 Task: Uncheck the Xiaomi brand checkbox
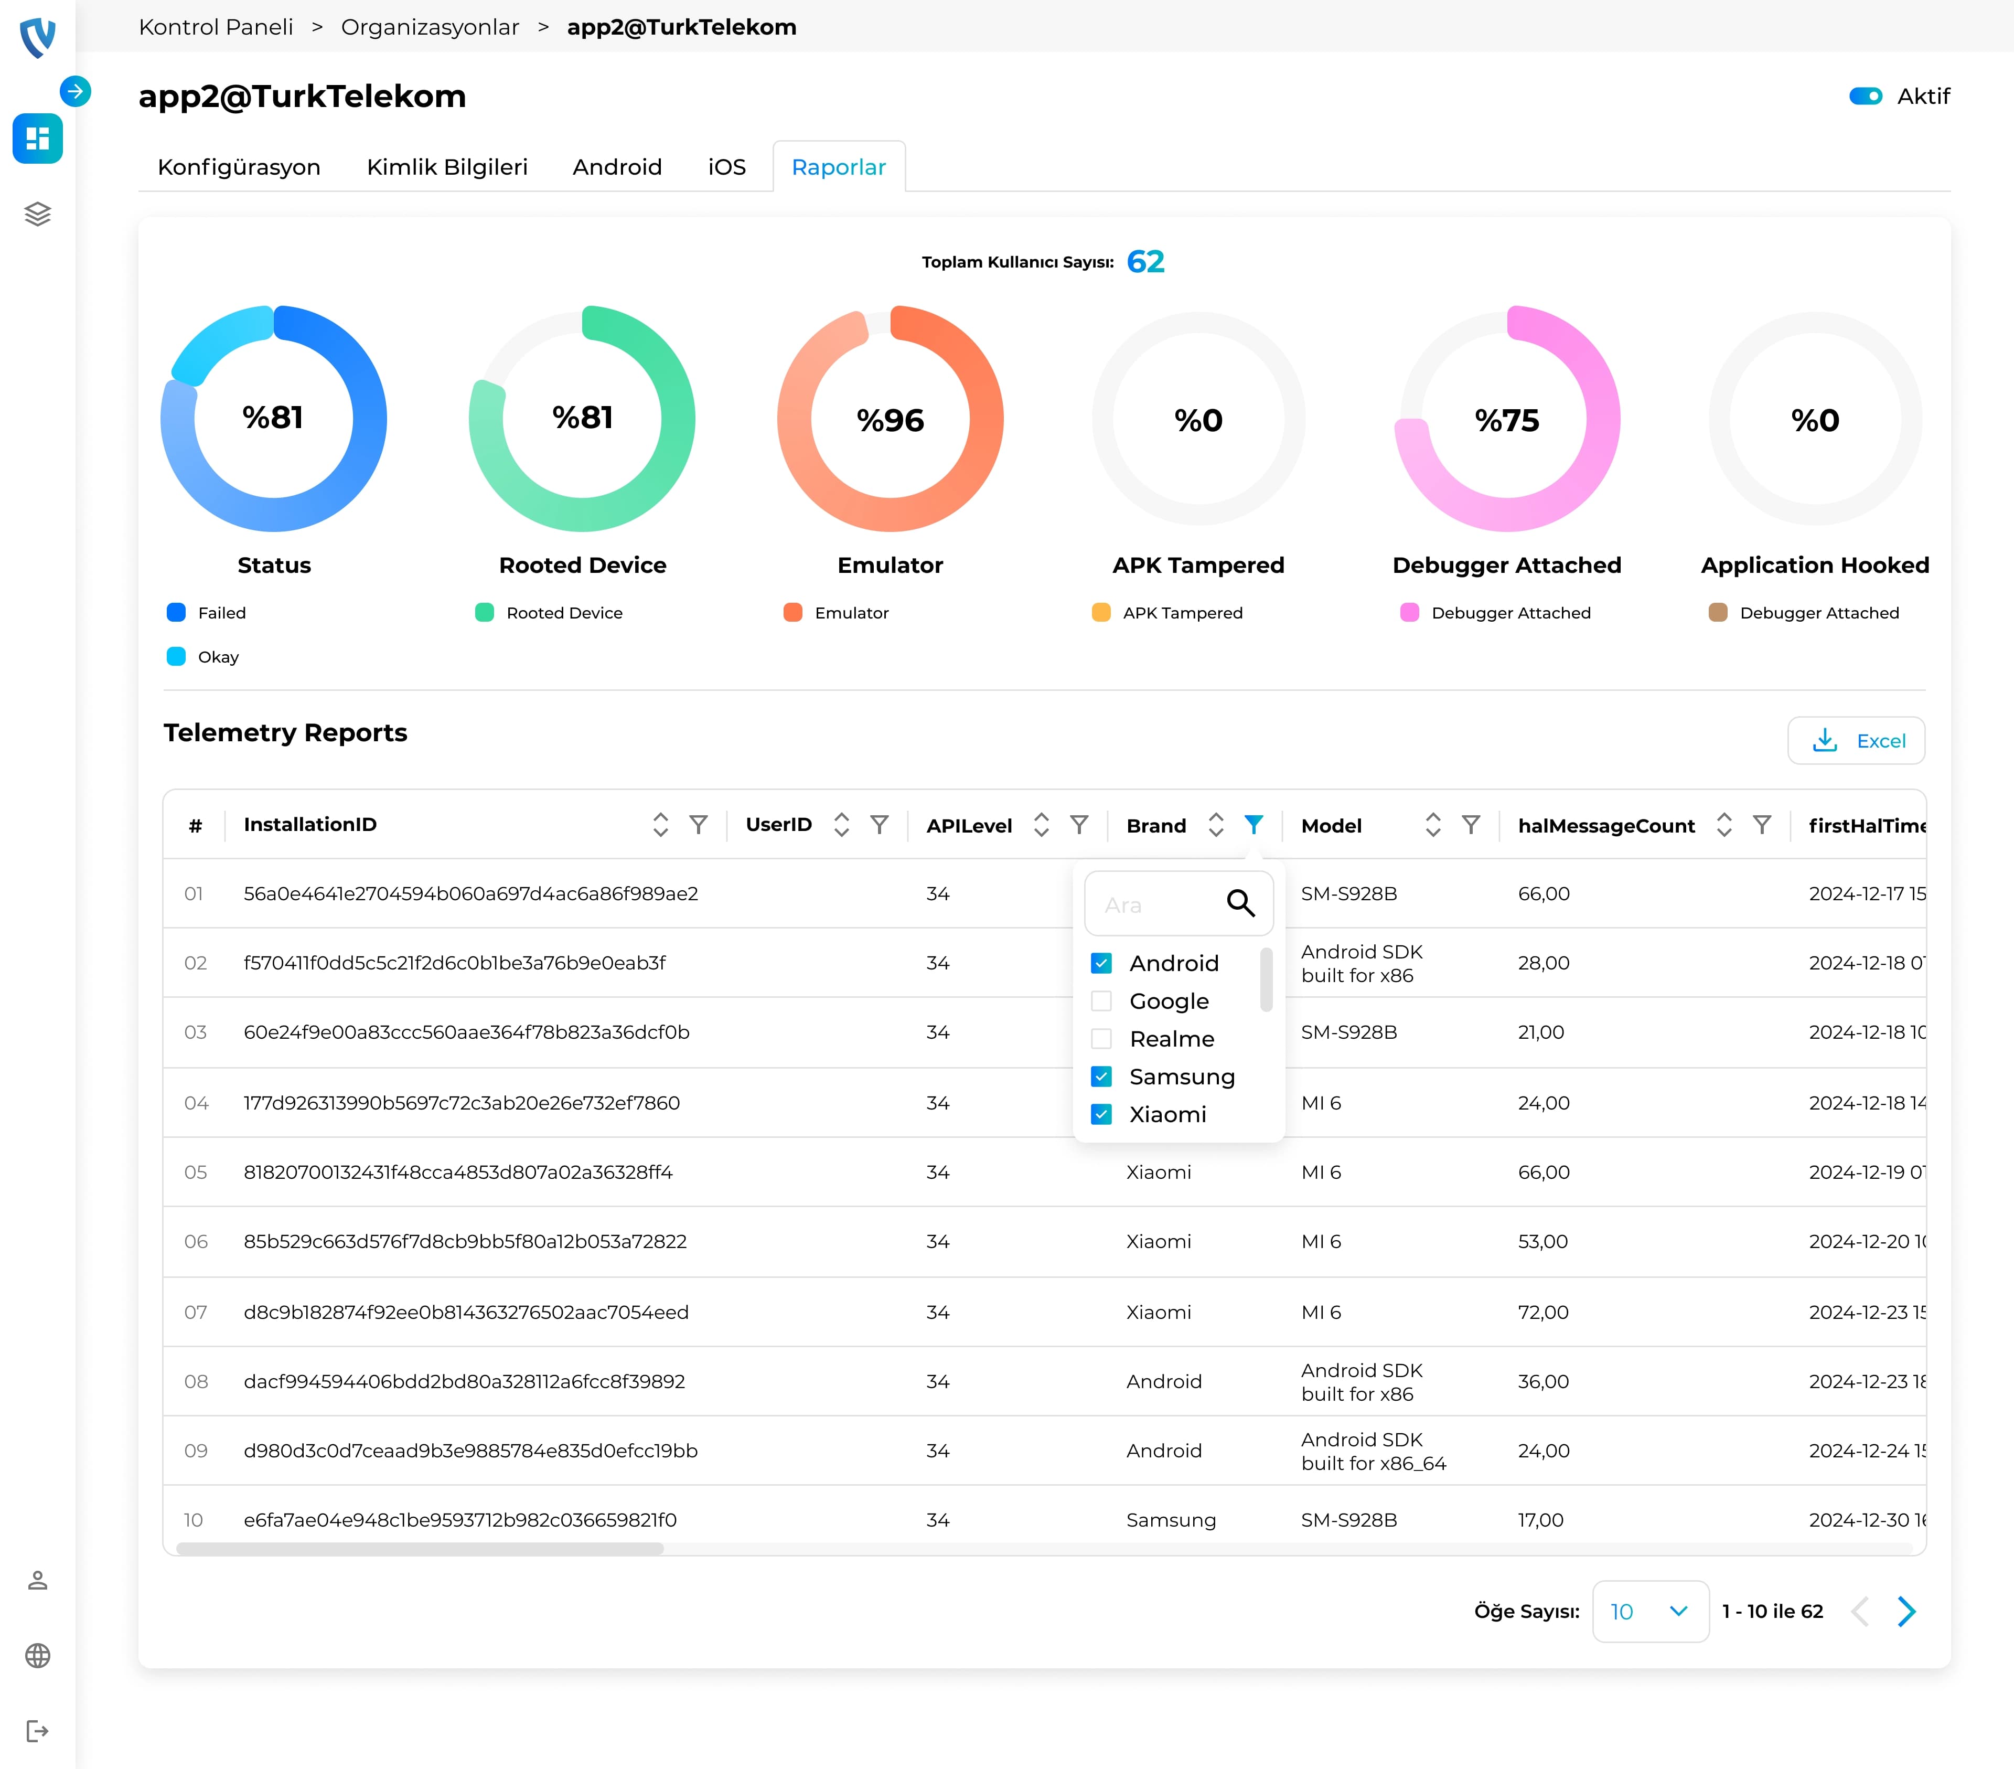[x=1101, y=1115]
